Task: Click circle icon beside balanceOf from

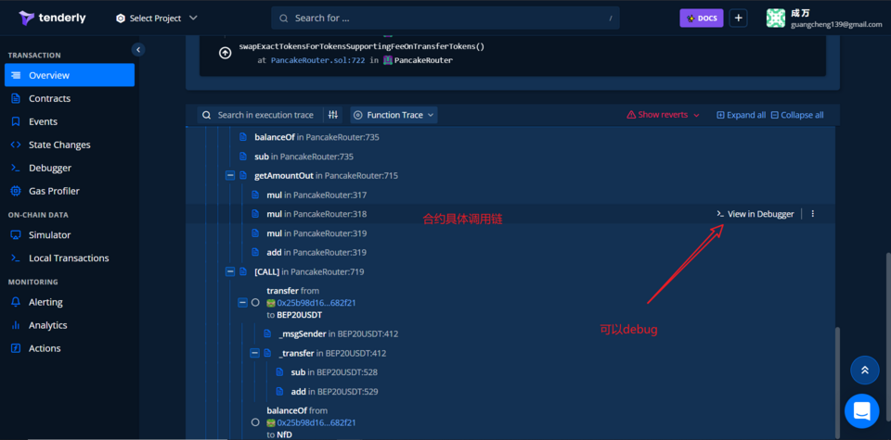Action: pyautogui.click(x=255, y=422)
